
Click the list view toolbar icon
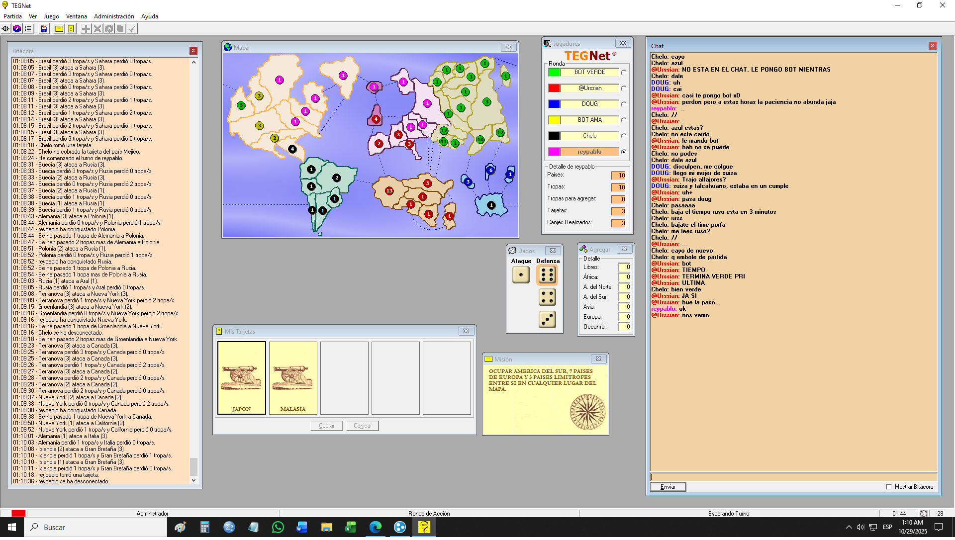coord(28,29)
